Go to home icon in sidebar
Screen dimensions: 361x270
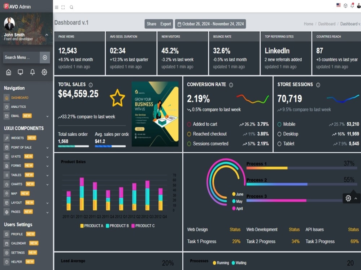[9, 72]
